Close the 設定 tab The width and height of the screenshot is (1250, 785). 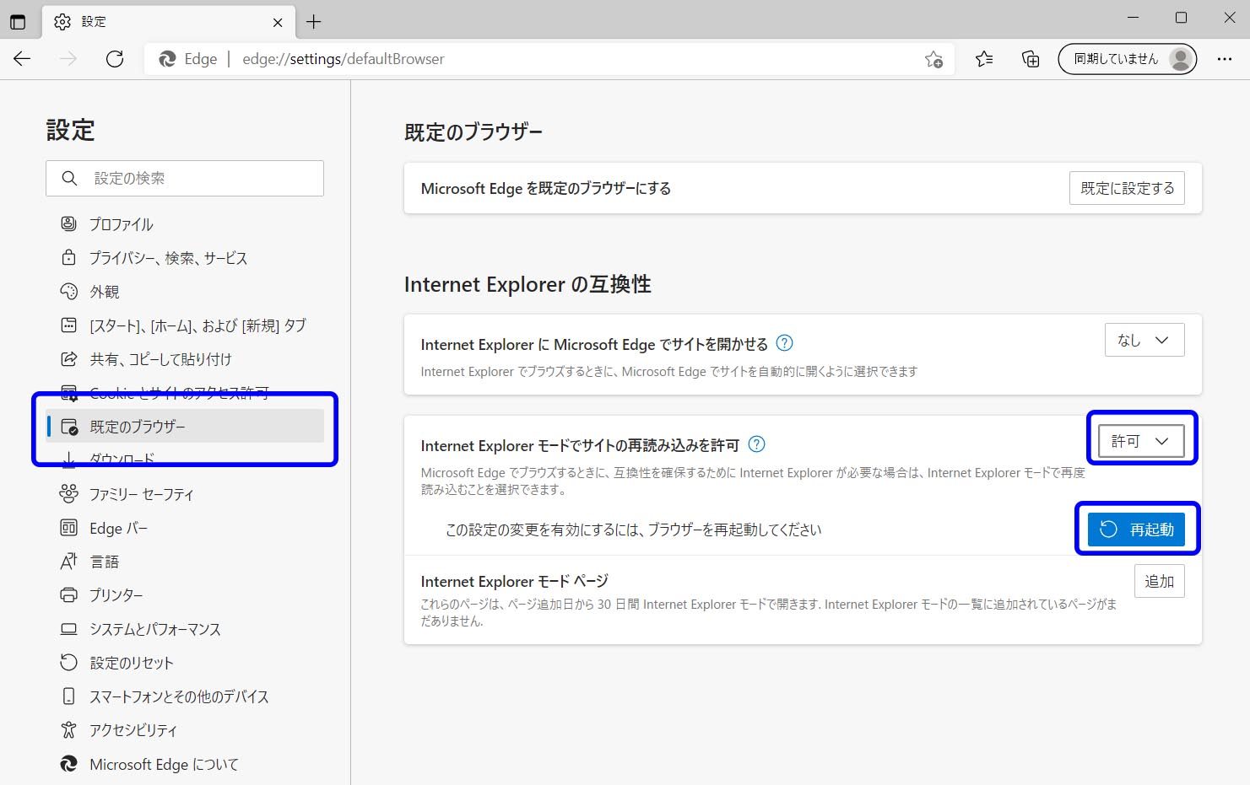tap(279, 22)
